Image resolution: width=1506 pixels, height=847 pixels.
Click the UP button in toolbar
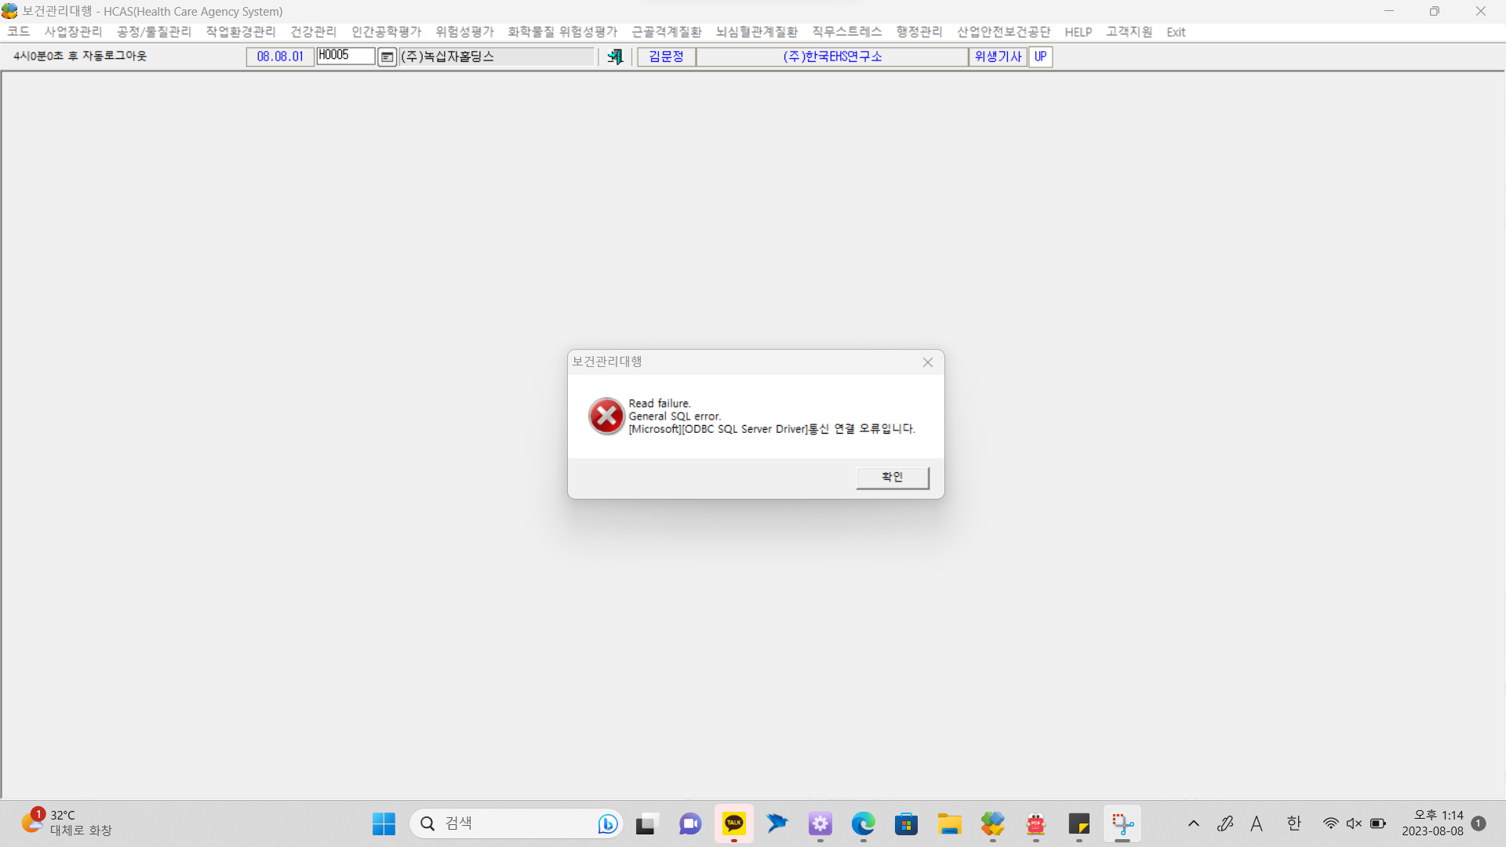pyautogui.click(x=1040, y=57)
